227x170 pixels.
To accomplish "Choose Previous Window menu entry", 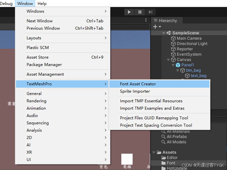I will point(63,28).
